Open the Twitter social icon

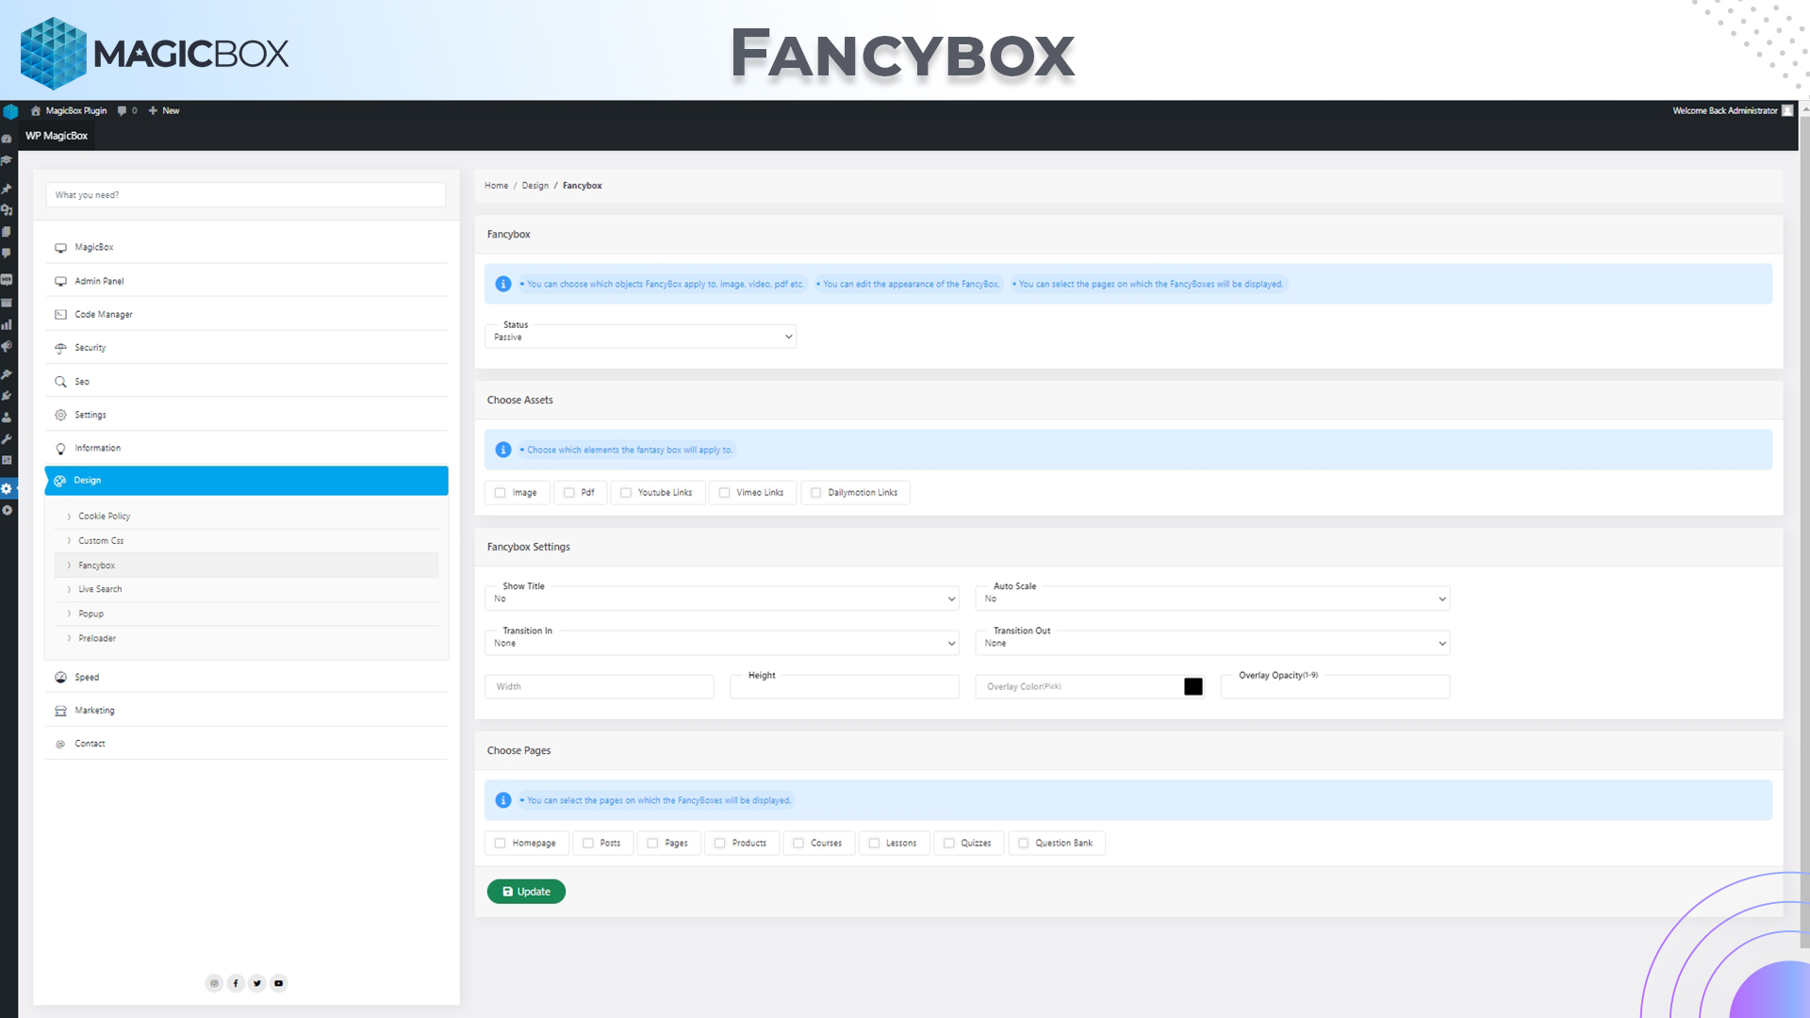[x=257, y=983]
